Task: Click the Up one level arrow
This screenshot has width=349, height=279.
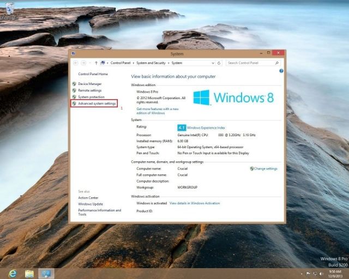Action: 97,63
